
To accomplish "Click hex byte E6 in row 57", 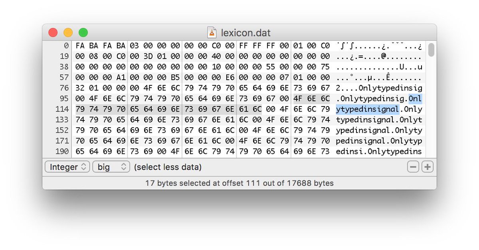I will point(230,77).
